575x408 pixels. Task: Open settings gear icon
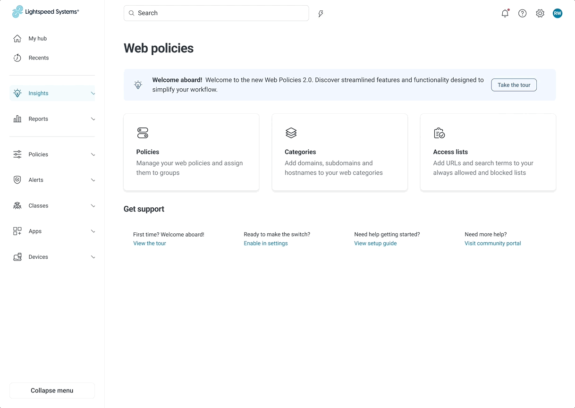(540, 13)
